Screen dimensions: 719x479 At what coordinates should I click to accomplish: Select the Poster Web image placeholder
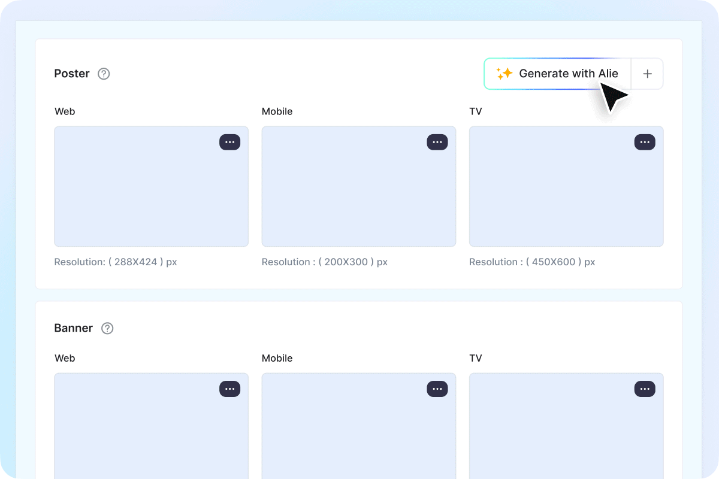(x=151, y=192)
